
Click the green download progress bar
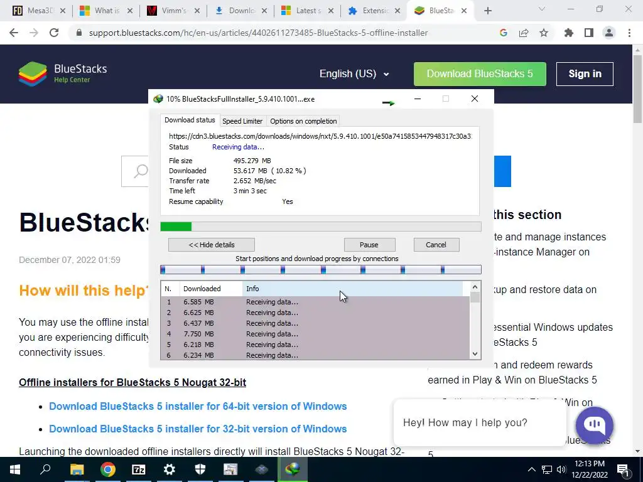[x=321, y=227]
